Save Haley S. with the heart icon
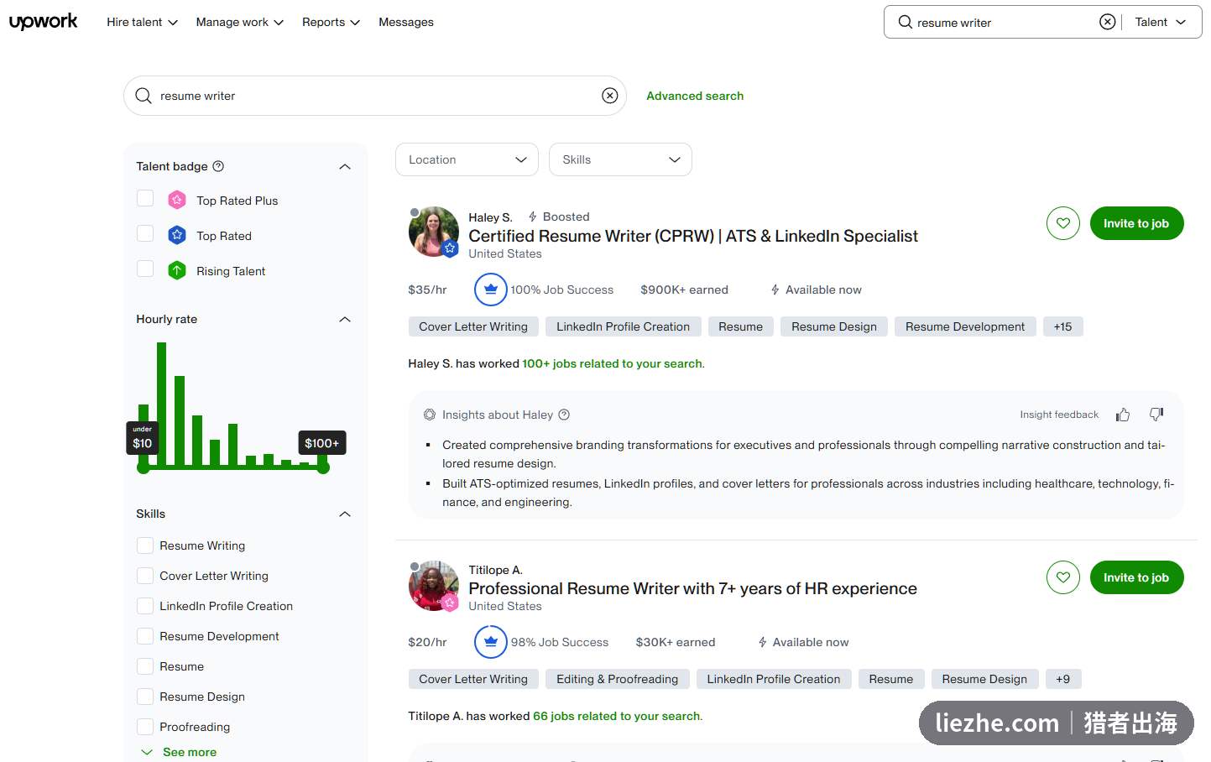This screenshot has height=762, width=1211. pos(1063,223)
